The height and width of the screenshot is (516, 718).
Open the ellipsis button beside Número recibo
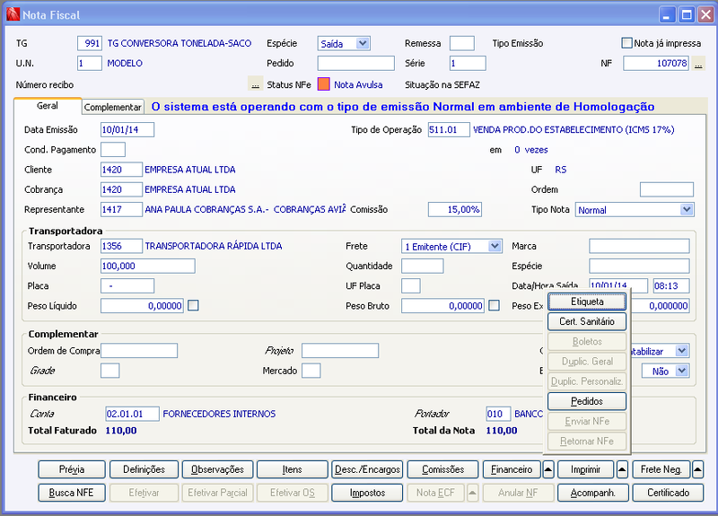[x=256, y=84]
